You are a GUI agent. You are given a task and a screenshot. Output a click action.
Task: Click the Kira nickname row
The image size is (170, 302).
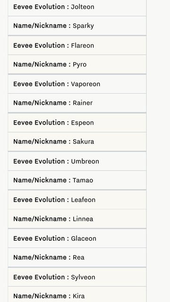click(x=77, y=294)
